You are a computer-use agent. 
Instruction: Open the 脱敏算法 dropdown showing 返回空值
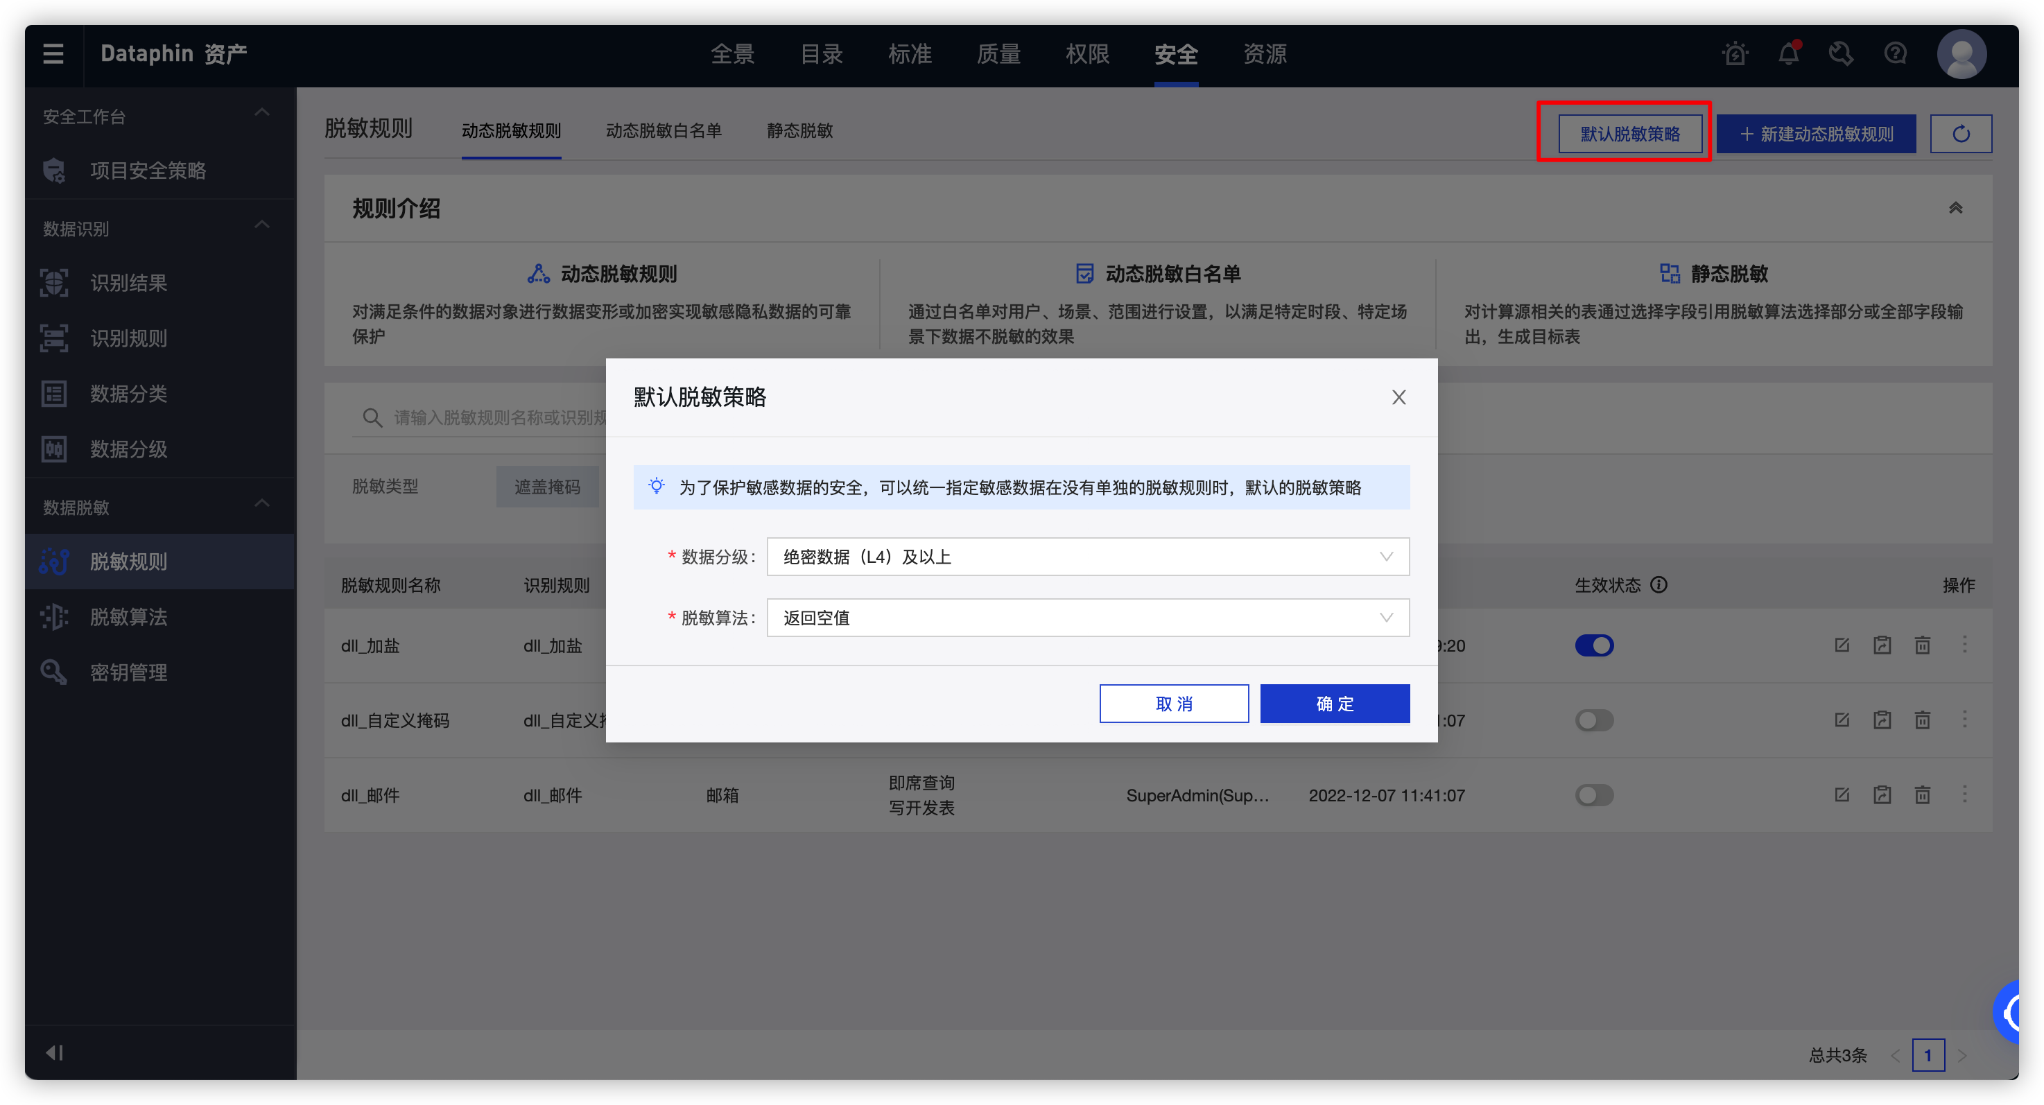pos(1087,617)
